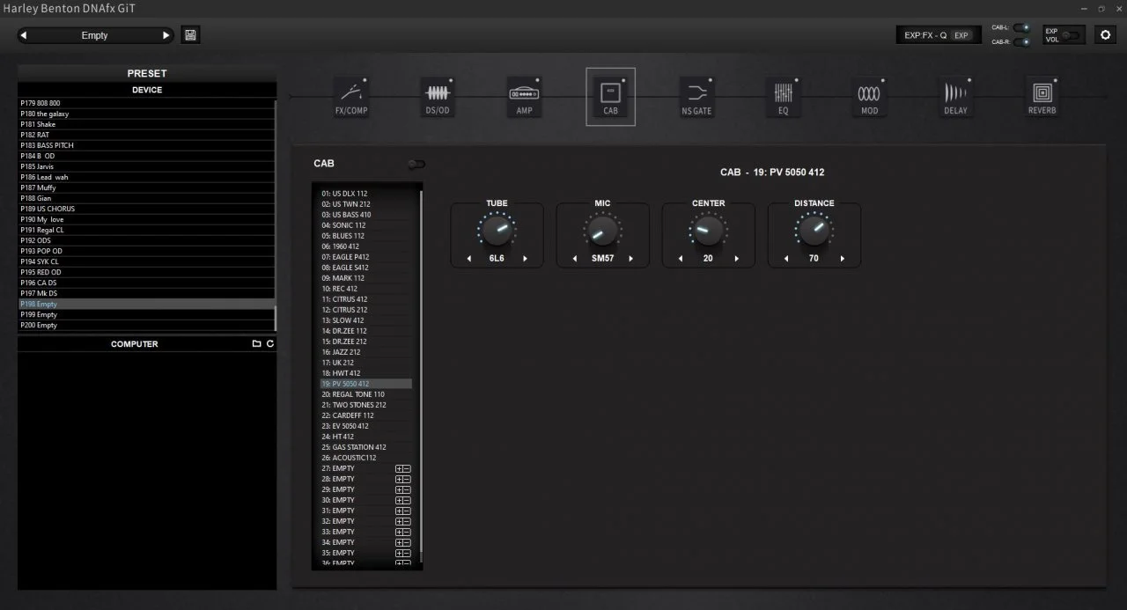Viewport: 1127px width, 610px height.
Task: Choose cabinet 25: GAS STATION 412
Action: point(365,447)
